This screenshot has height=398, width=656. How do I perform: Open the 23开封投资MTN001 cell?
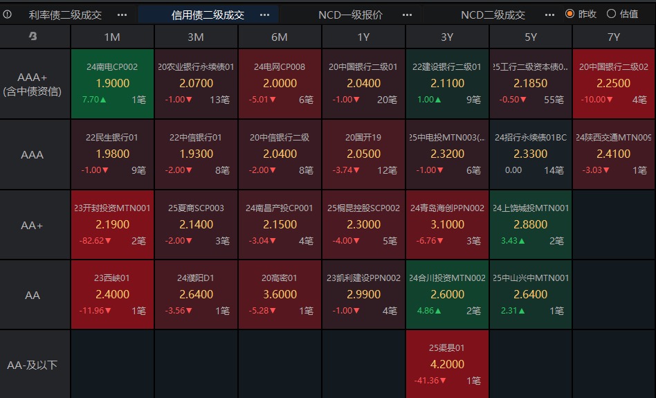pyautogui.click(x=113, y=225)
